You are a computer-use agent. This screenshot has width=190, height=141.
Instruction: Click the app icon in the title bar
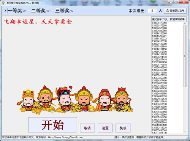(x=3, y=3)
